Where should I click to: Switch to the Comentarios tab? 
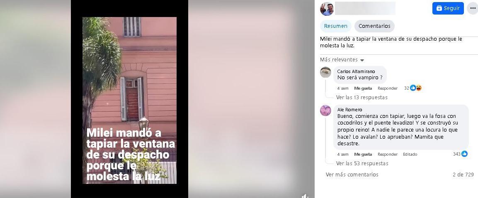(374, 26)
